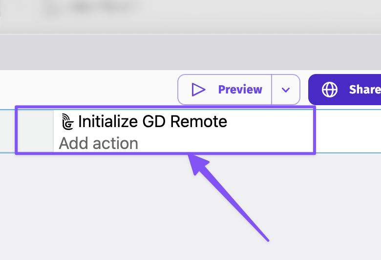Screen dimensions: 381x260
Task: Click the Add action placeholder text
Action: [x=99, y=143]
